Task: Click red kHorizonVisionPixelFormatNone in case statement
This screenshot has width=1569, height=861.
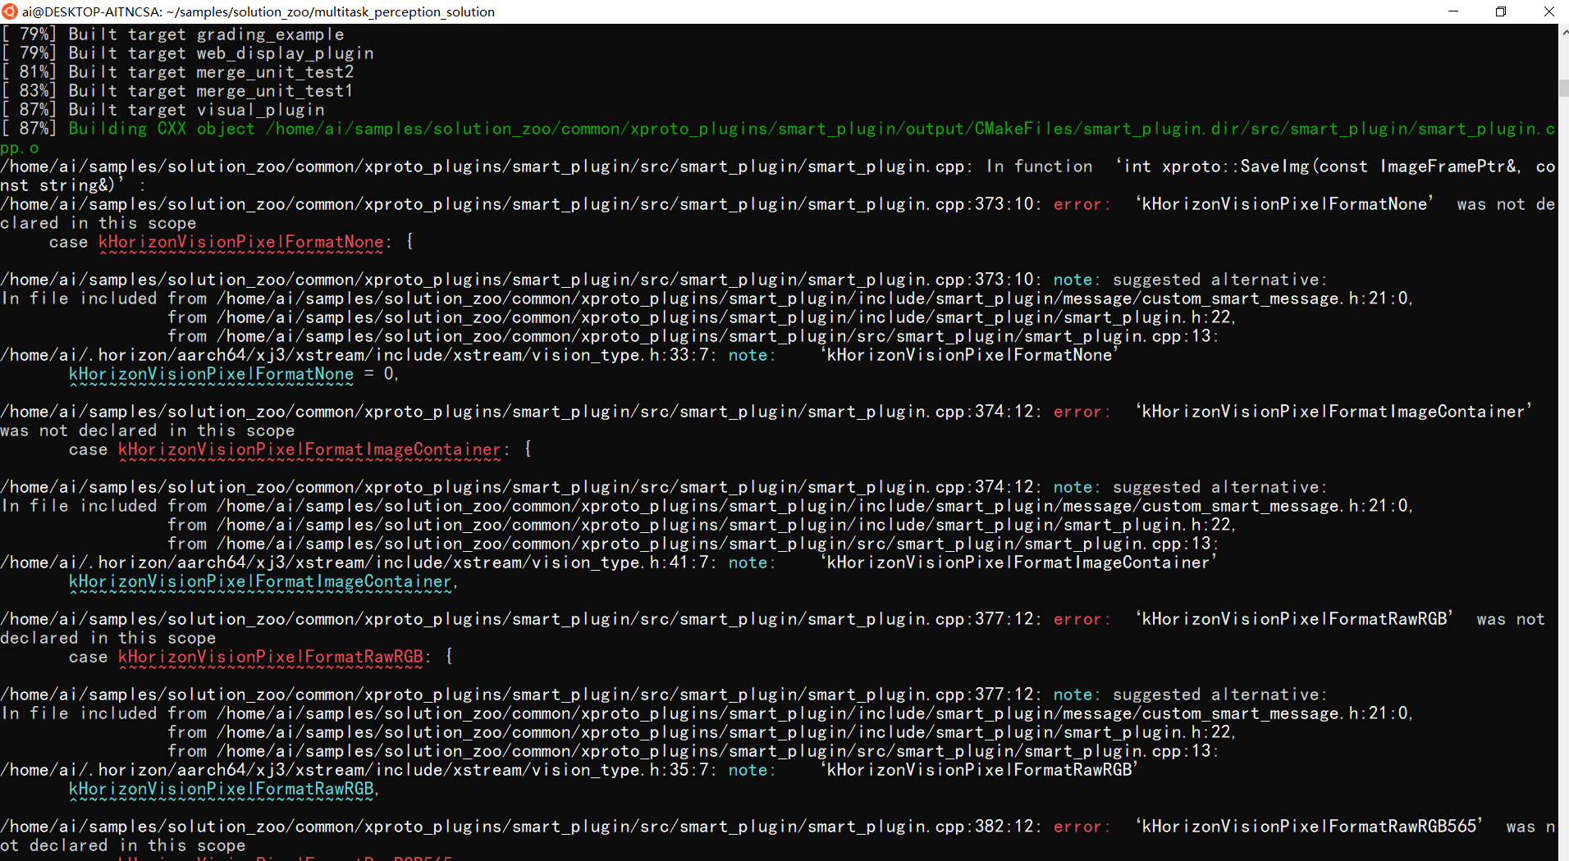Action: [x=240, y=243]
